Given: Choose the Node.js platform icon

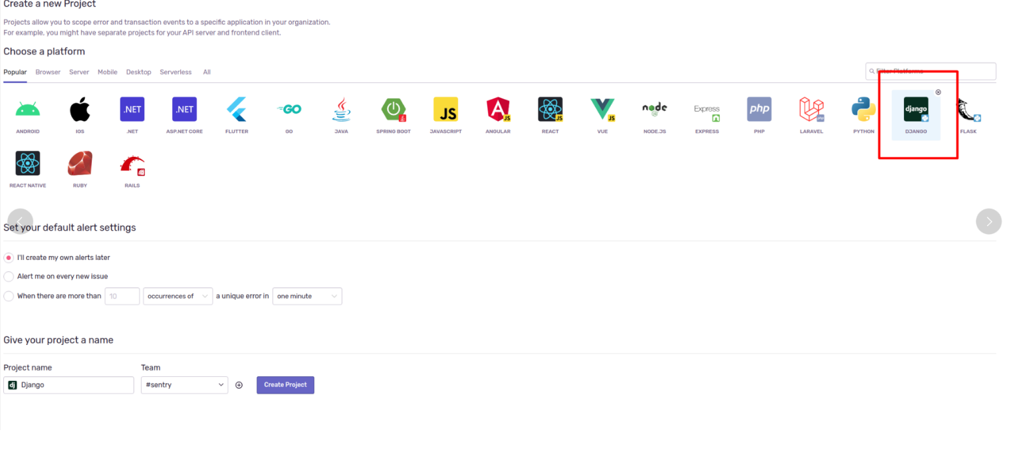Looking at the screenshot, I should 655,109.
